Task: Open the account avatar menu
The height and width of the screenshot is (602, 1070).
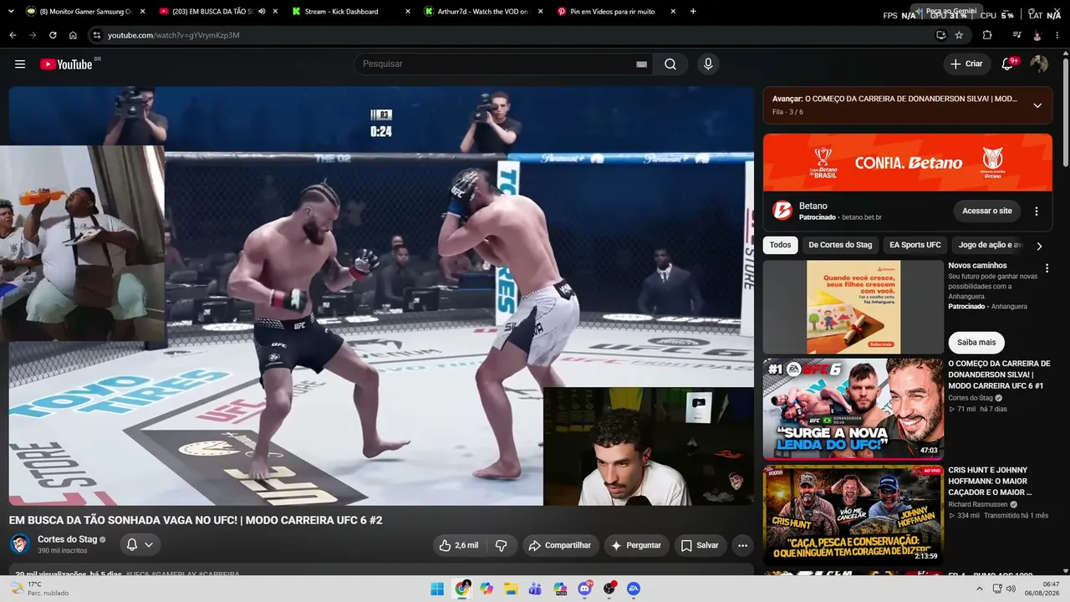Action: (x=1039, y=64)
